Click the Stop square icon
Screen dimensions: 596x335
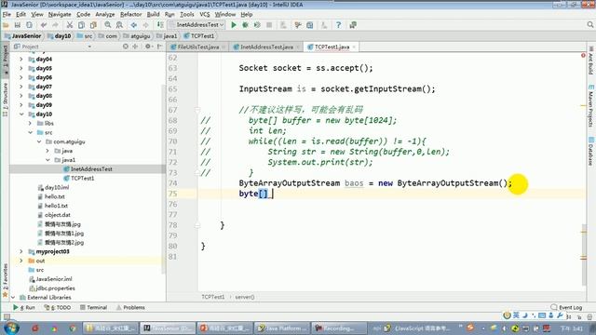pyautogui.click(x=269, y=25)
